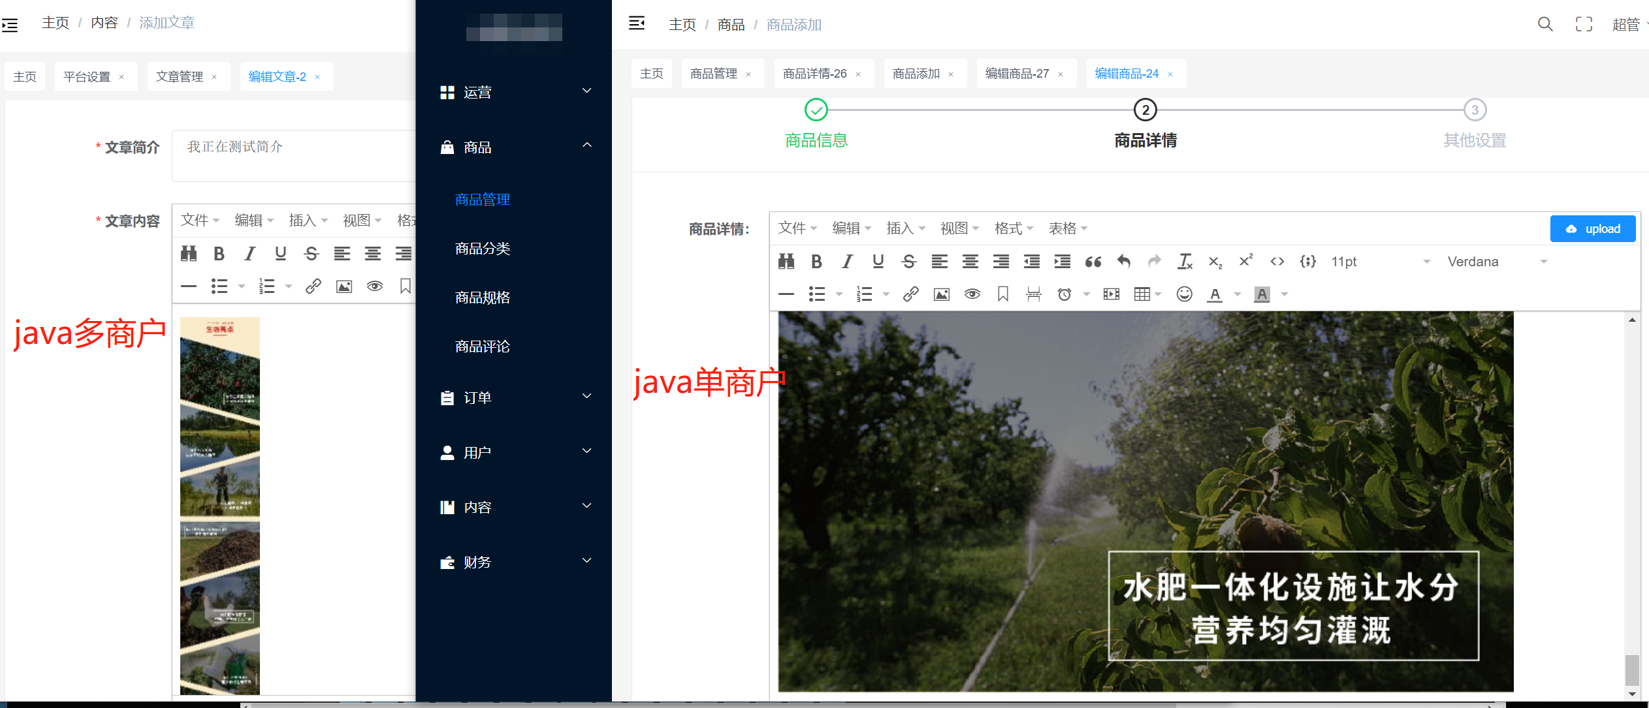Insert emoticon using the smiley icon
Viewport: 1649px width, 708px height.
coord(1184,294)
